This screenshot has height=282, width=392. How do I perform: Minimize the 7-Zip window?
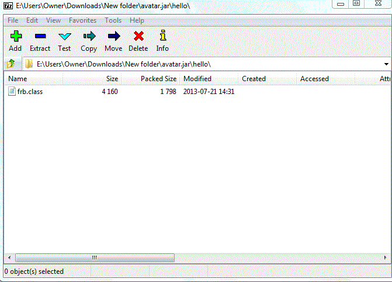[341, 4]
